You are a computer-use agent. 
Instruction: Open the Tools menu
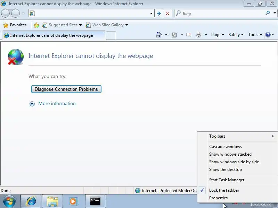click(255, 35)
